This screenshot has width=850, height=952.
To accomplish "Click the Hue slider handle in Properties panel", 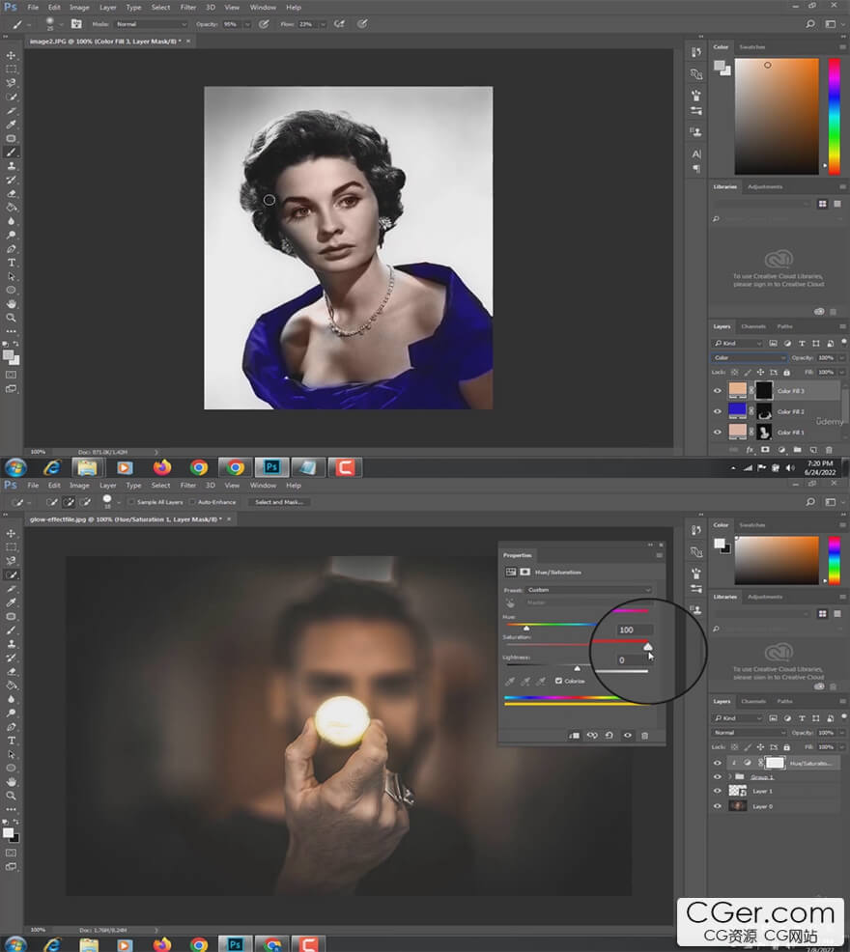I will pos(526,628).
